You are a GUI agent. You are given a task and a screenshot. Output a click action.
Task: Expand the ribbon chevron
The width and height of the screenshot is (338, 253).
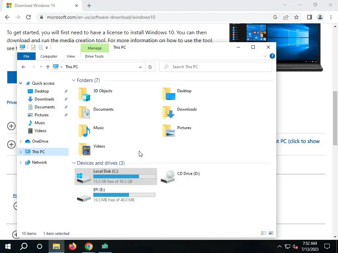pos(265,56)
